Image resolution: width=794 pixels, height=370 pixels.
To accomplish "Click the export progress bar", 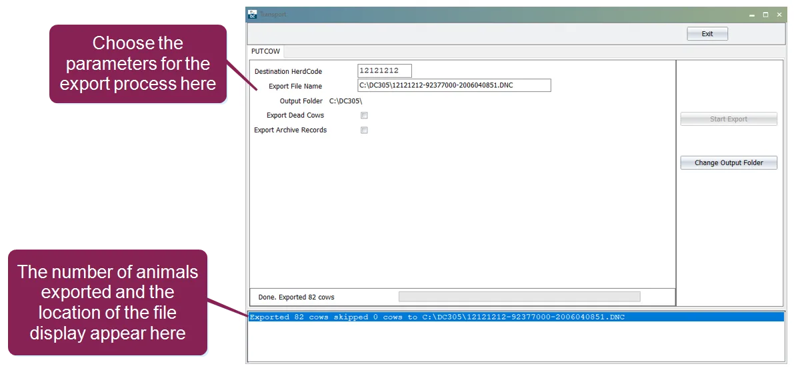I will 519,297.
